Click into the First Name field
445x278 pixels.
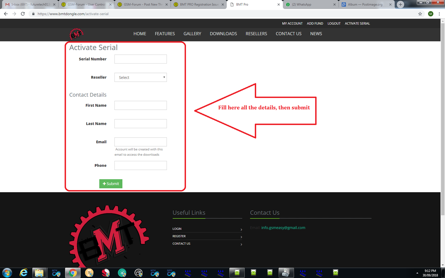pyautogui.click(x=140, y=105)
